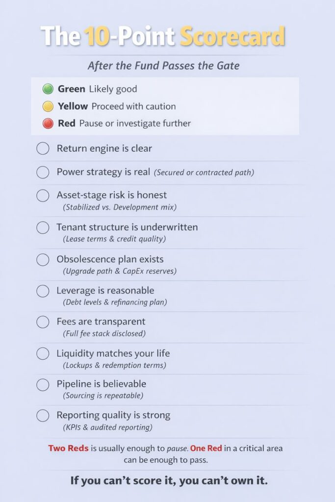Click 'The 10-Point Scorecard' title
Image resolution: width=335 pixels, height=502 pixels.
[x=162, y=37]
